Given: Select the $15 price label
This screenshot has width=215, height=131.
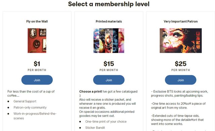Looking at the screenshot, I should [109, 64].
